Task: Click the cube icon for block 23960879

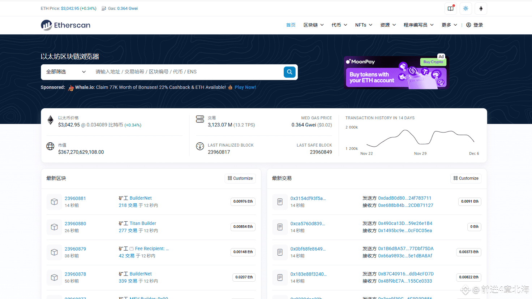Action: point(54,252)
